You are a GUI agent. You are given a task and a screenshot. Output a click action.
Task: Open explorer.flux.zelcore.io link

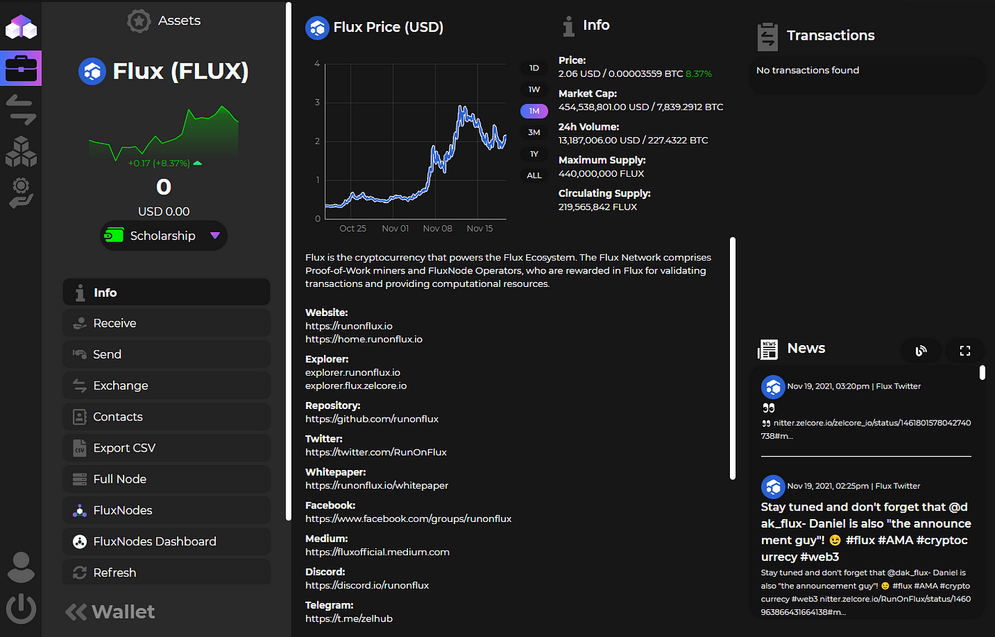(x=356, y=386)
